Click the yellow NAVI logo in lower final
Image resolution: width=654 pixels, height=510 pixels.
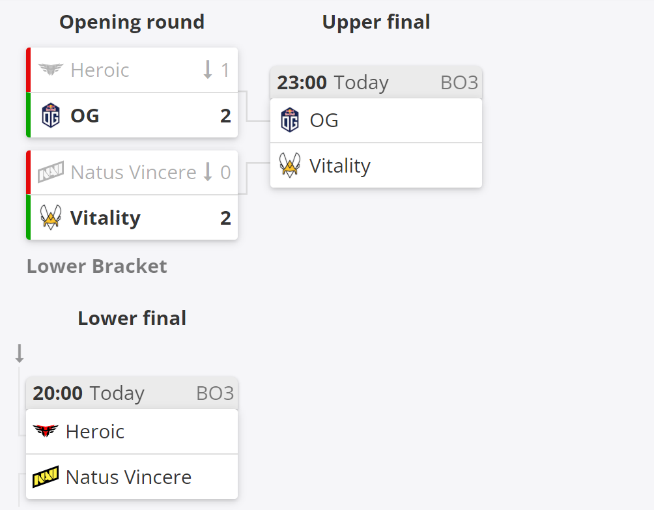tap(46, 477)
